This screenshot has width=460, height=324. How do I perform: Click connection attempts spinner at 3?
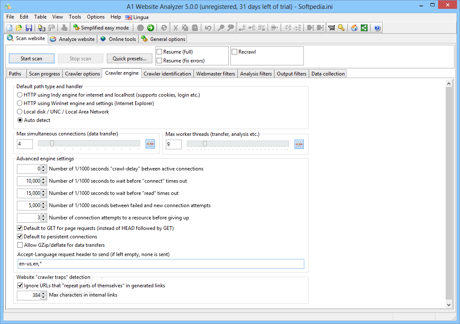tap(43, 218)
